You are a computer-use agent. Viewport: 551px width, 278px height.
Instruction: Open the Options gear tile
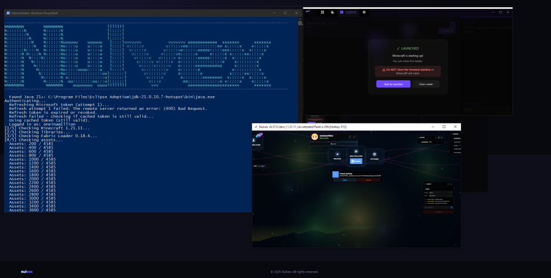point(375,157)
